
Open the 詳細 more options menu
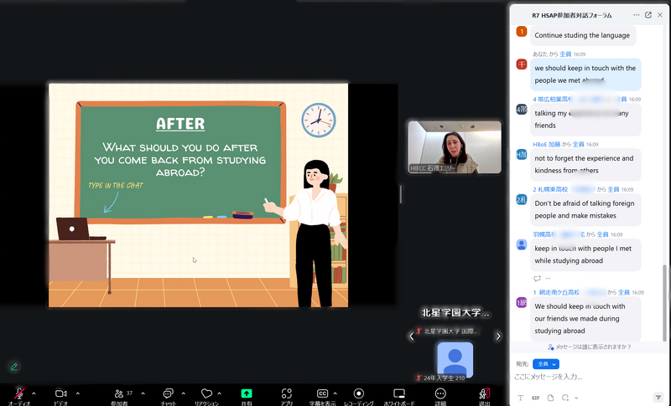point(441,393)
